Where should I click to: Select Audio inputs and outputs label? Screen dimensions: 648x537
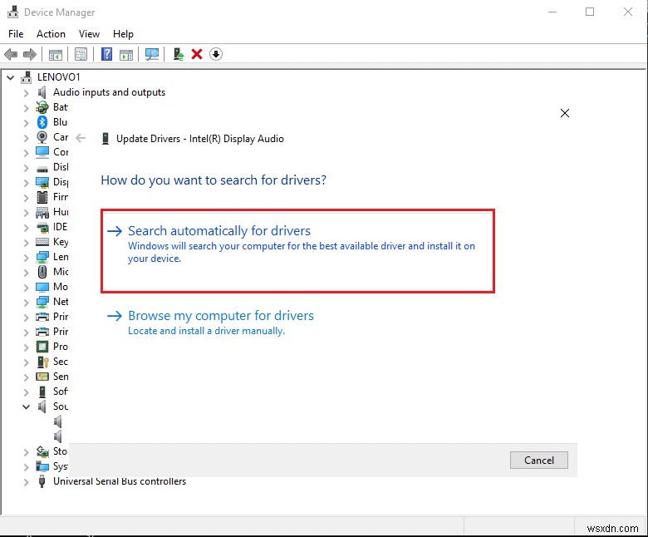109,92
